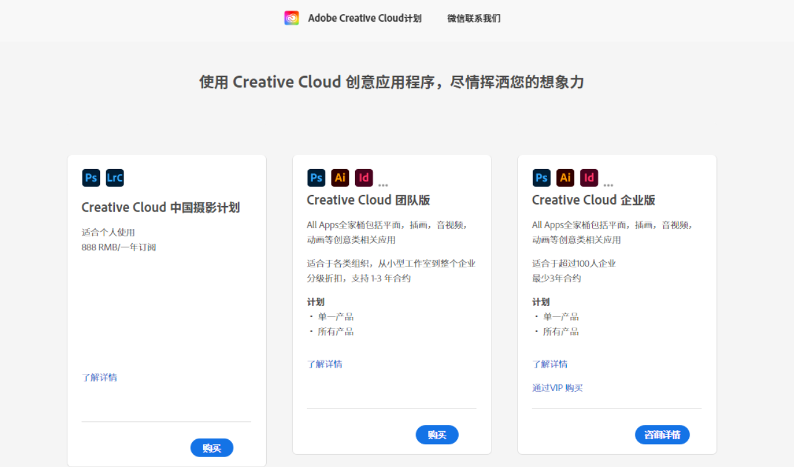
Task: Open 了解详情 link in 团队版 card
Action: pyautogui.click(x=325, y=364)
